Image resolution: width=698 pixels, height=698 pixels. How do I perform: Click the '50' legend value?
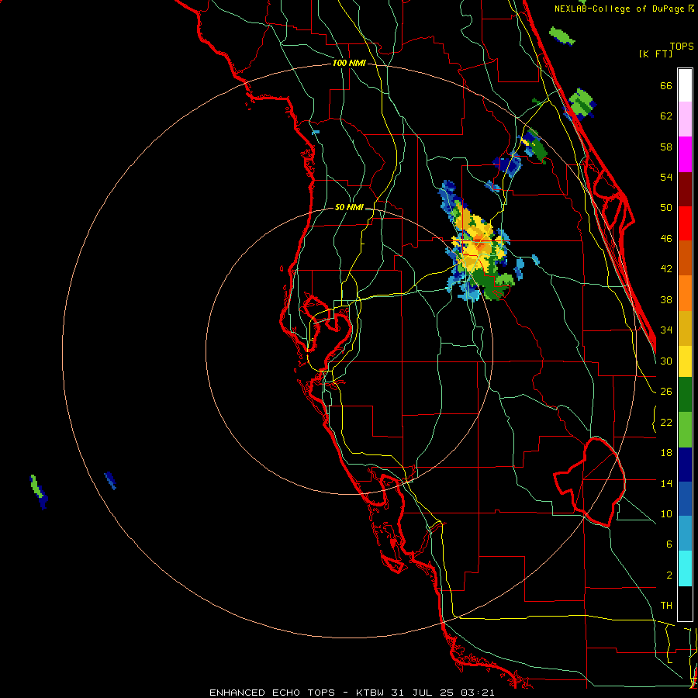[x=666, y=207]
